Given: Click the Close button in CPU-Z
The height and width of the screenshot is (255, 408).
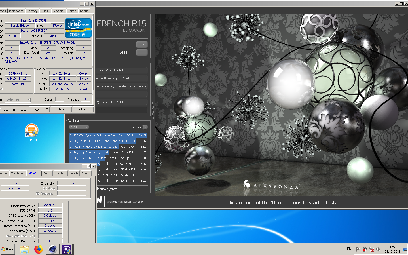Looking at the screenshot, I should pyautogui.click(x=83, y=109).
